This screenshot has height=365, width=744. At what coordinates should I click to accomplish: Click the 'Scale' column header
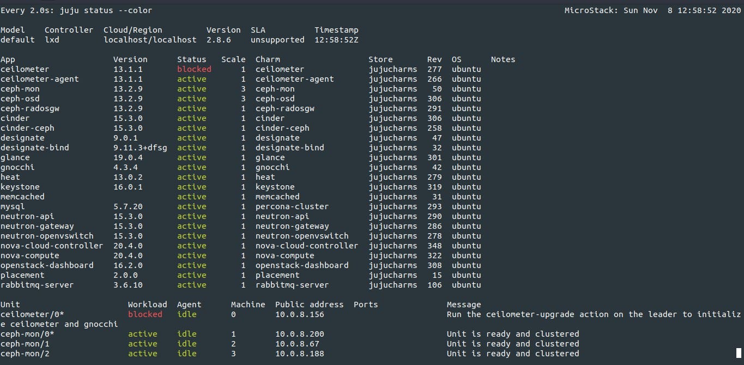(x=233, y=59)
